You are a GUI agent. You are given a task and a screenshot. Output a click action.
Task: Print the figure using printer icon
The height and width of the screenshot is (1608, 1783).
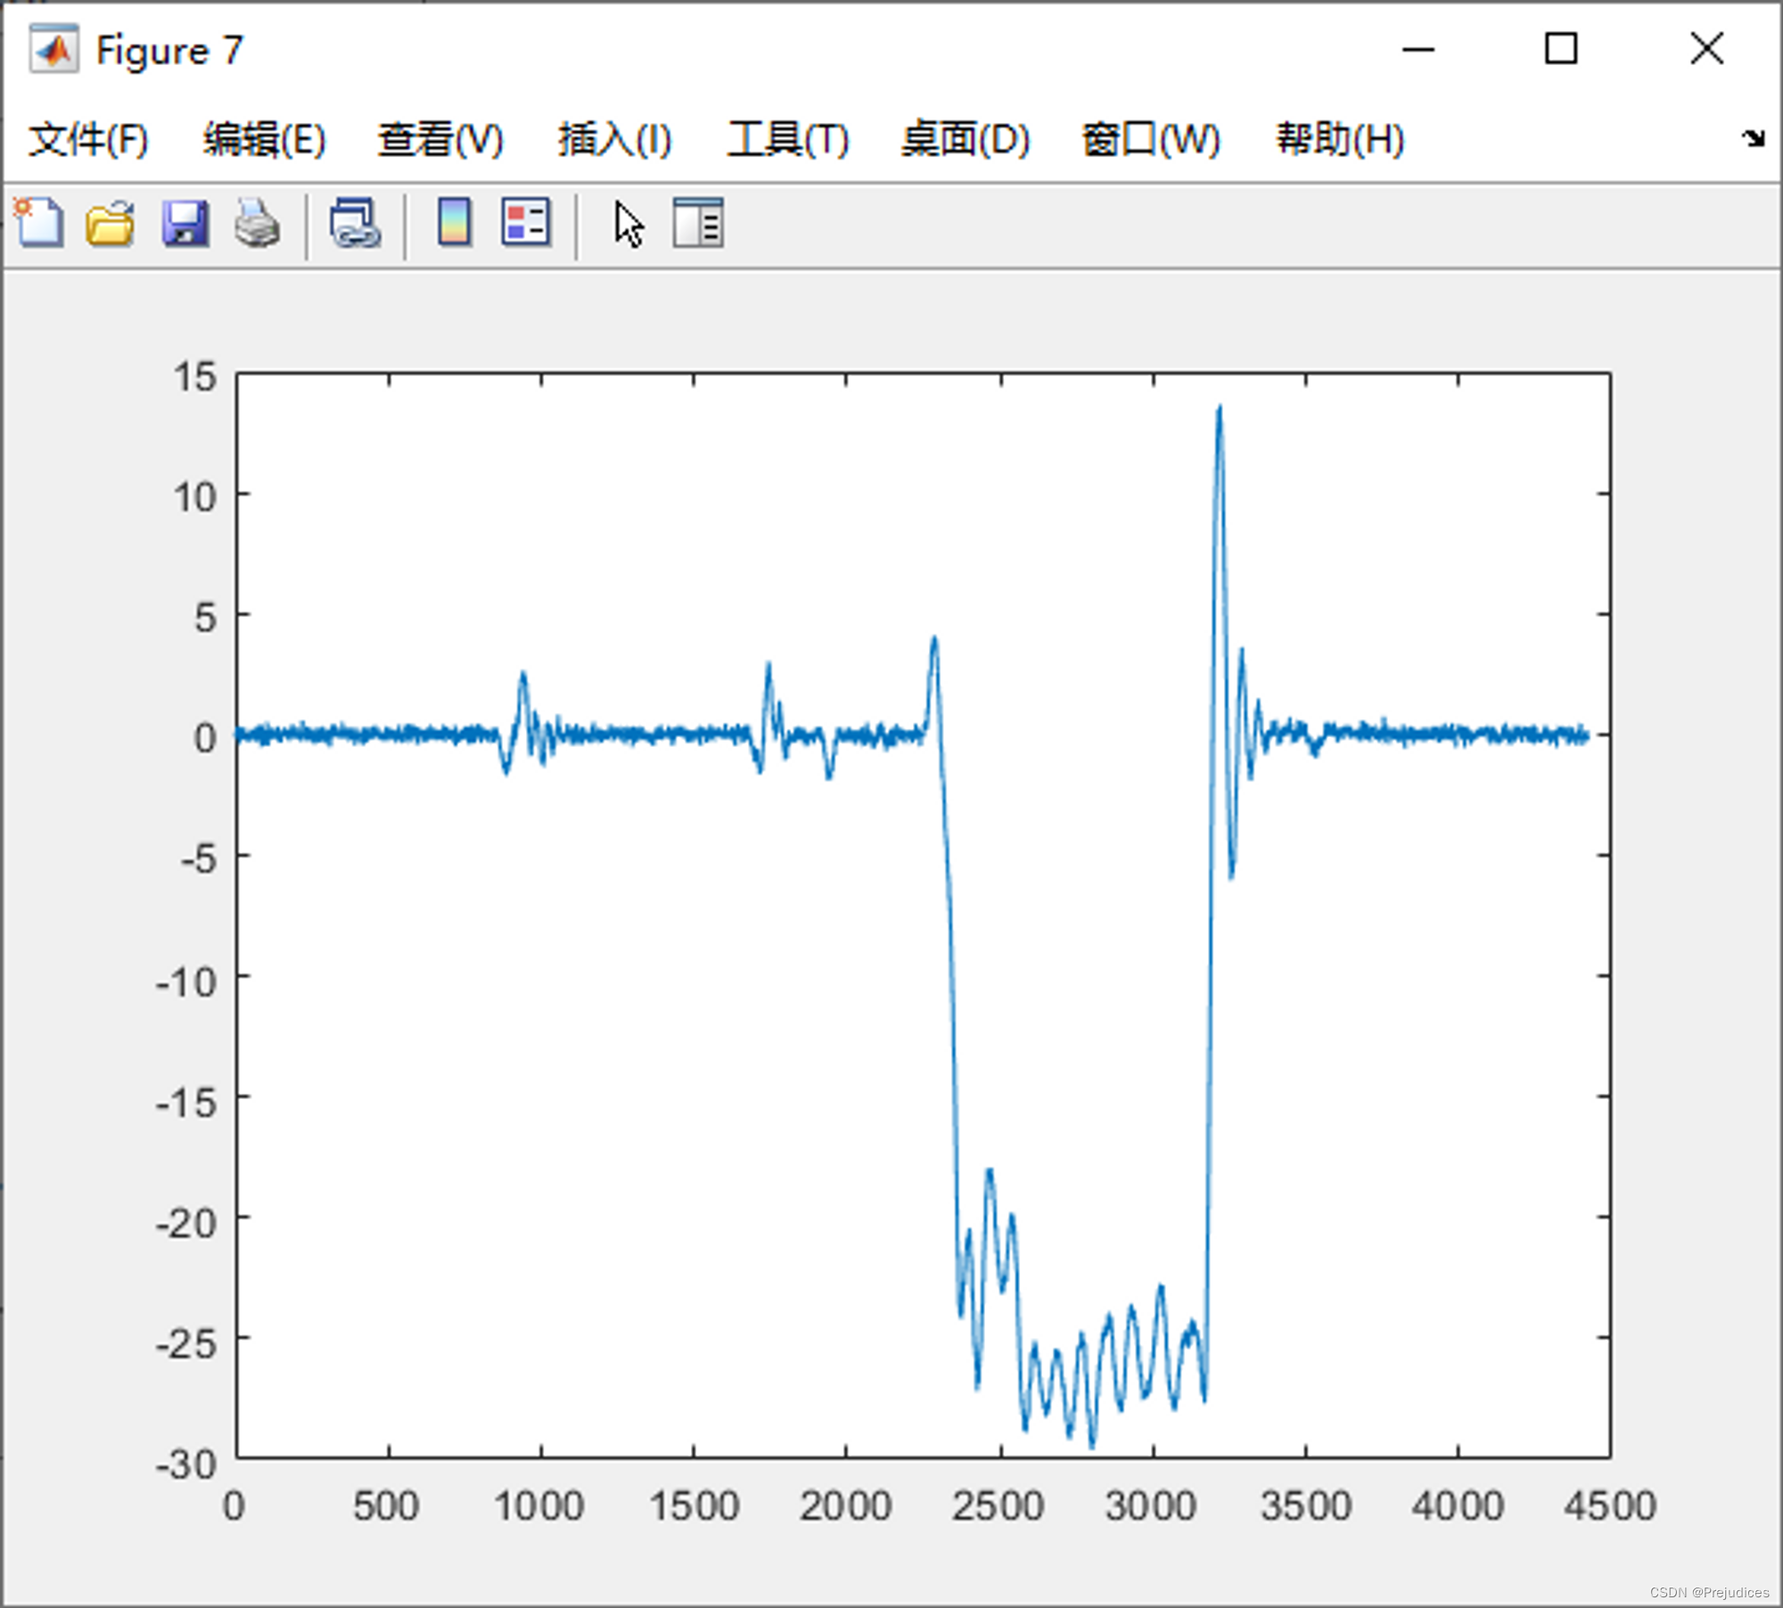[258, 223]
